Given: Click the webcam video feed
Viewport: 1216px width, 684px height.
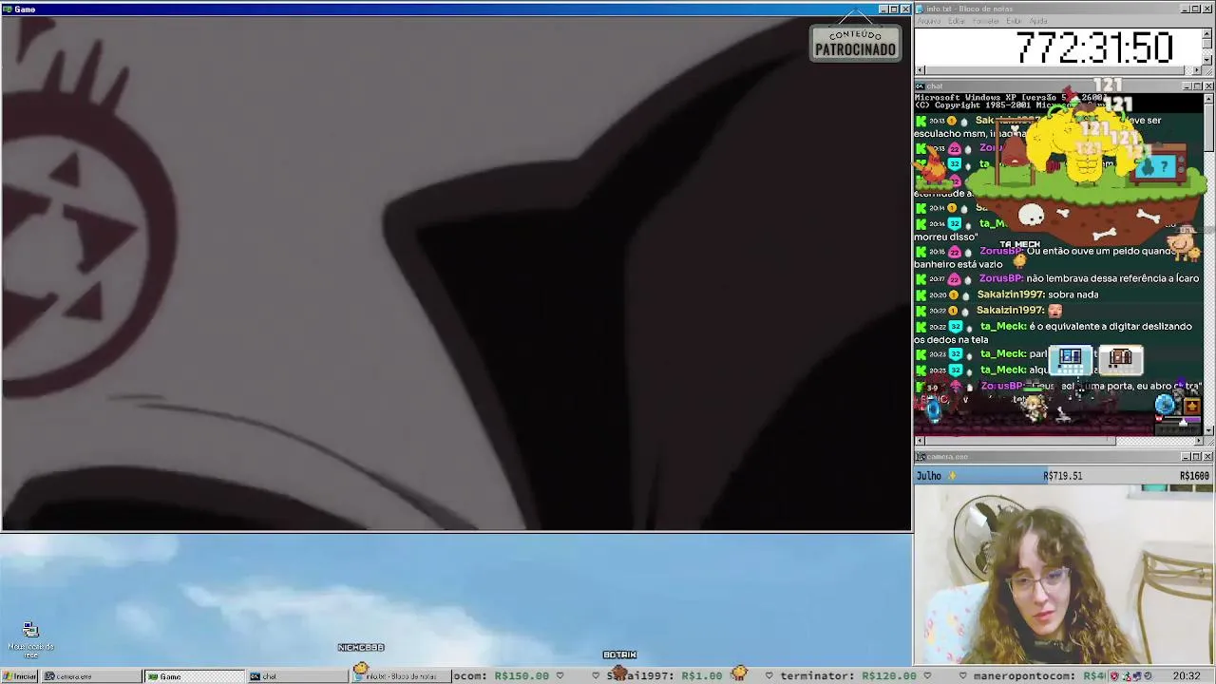Looking at the screenshot, I should [x=1064, y=575].
